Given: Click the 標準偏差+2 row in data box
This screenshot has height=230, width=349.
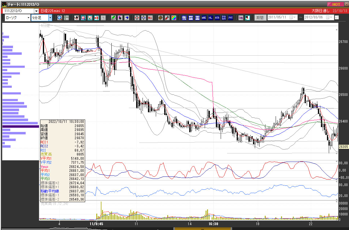Looking at the screenshot, I should pos(62,183).
